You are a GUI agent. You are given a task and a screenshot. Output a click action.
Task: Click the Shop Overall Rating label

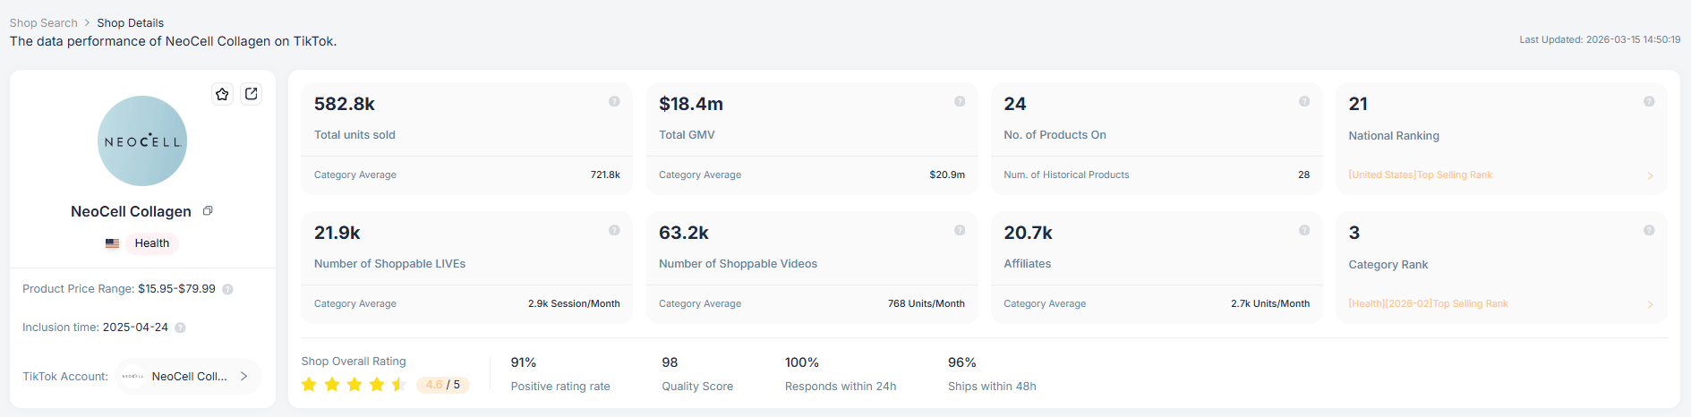click(x=354, y=362)
